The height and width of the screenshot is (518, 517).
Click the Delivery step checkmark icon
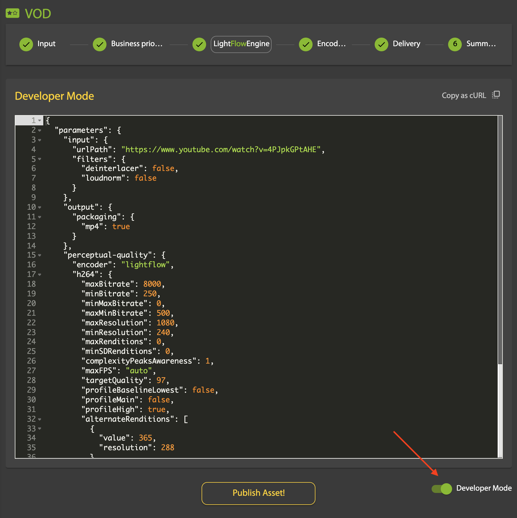point(381,44)
